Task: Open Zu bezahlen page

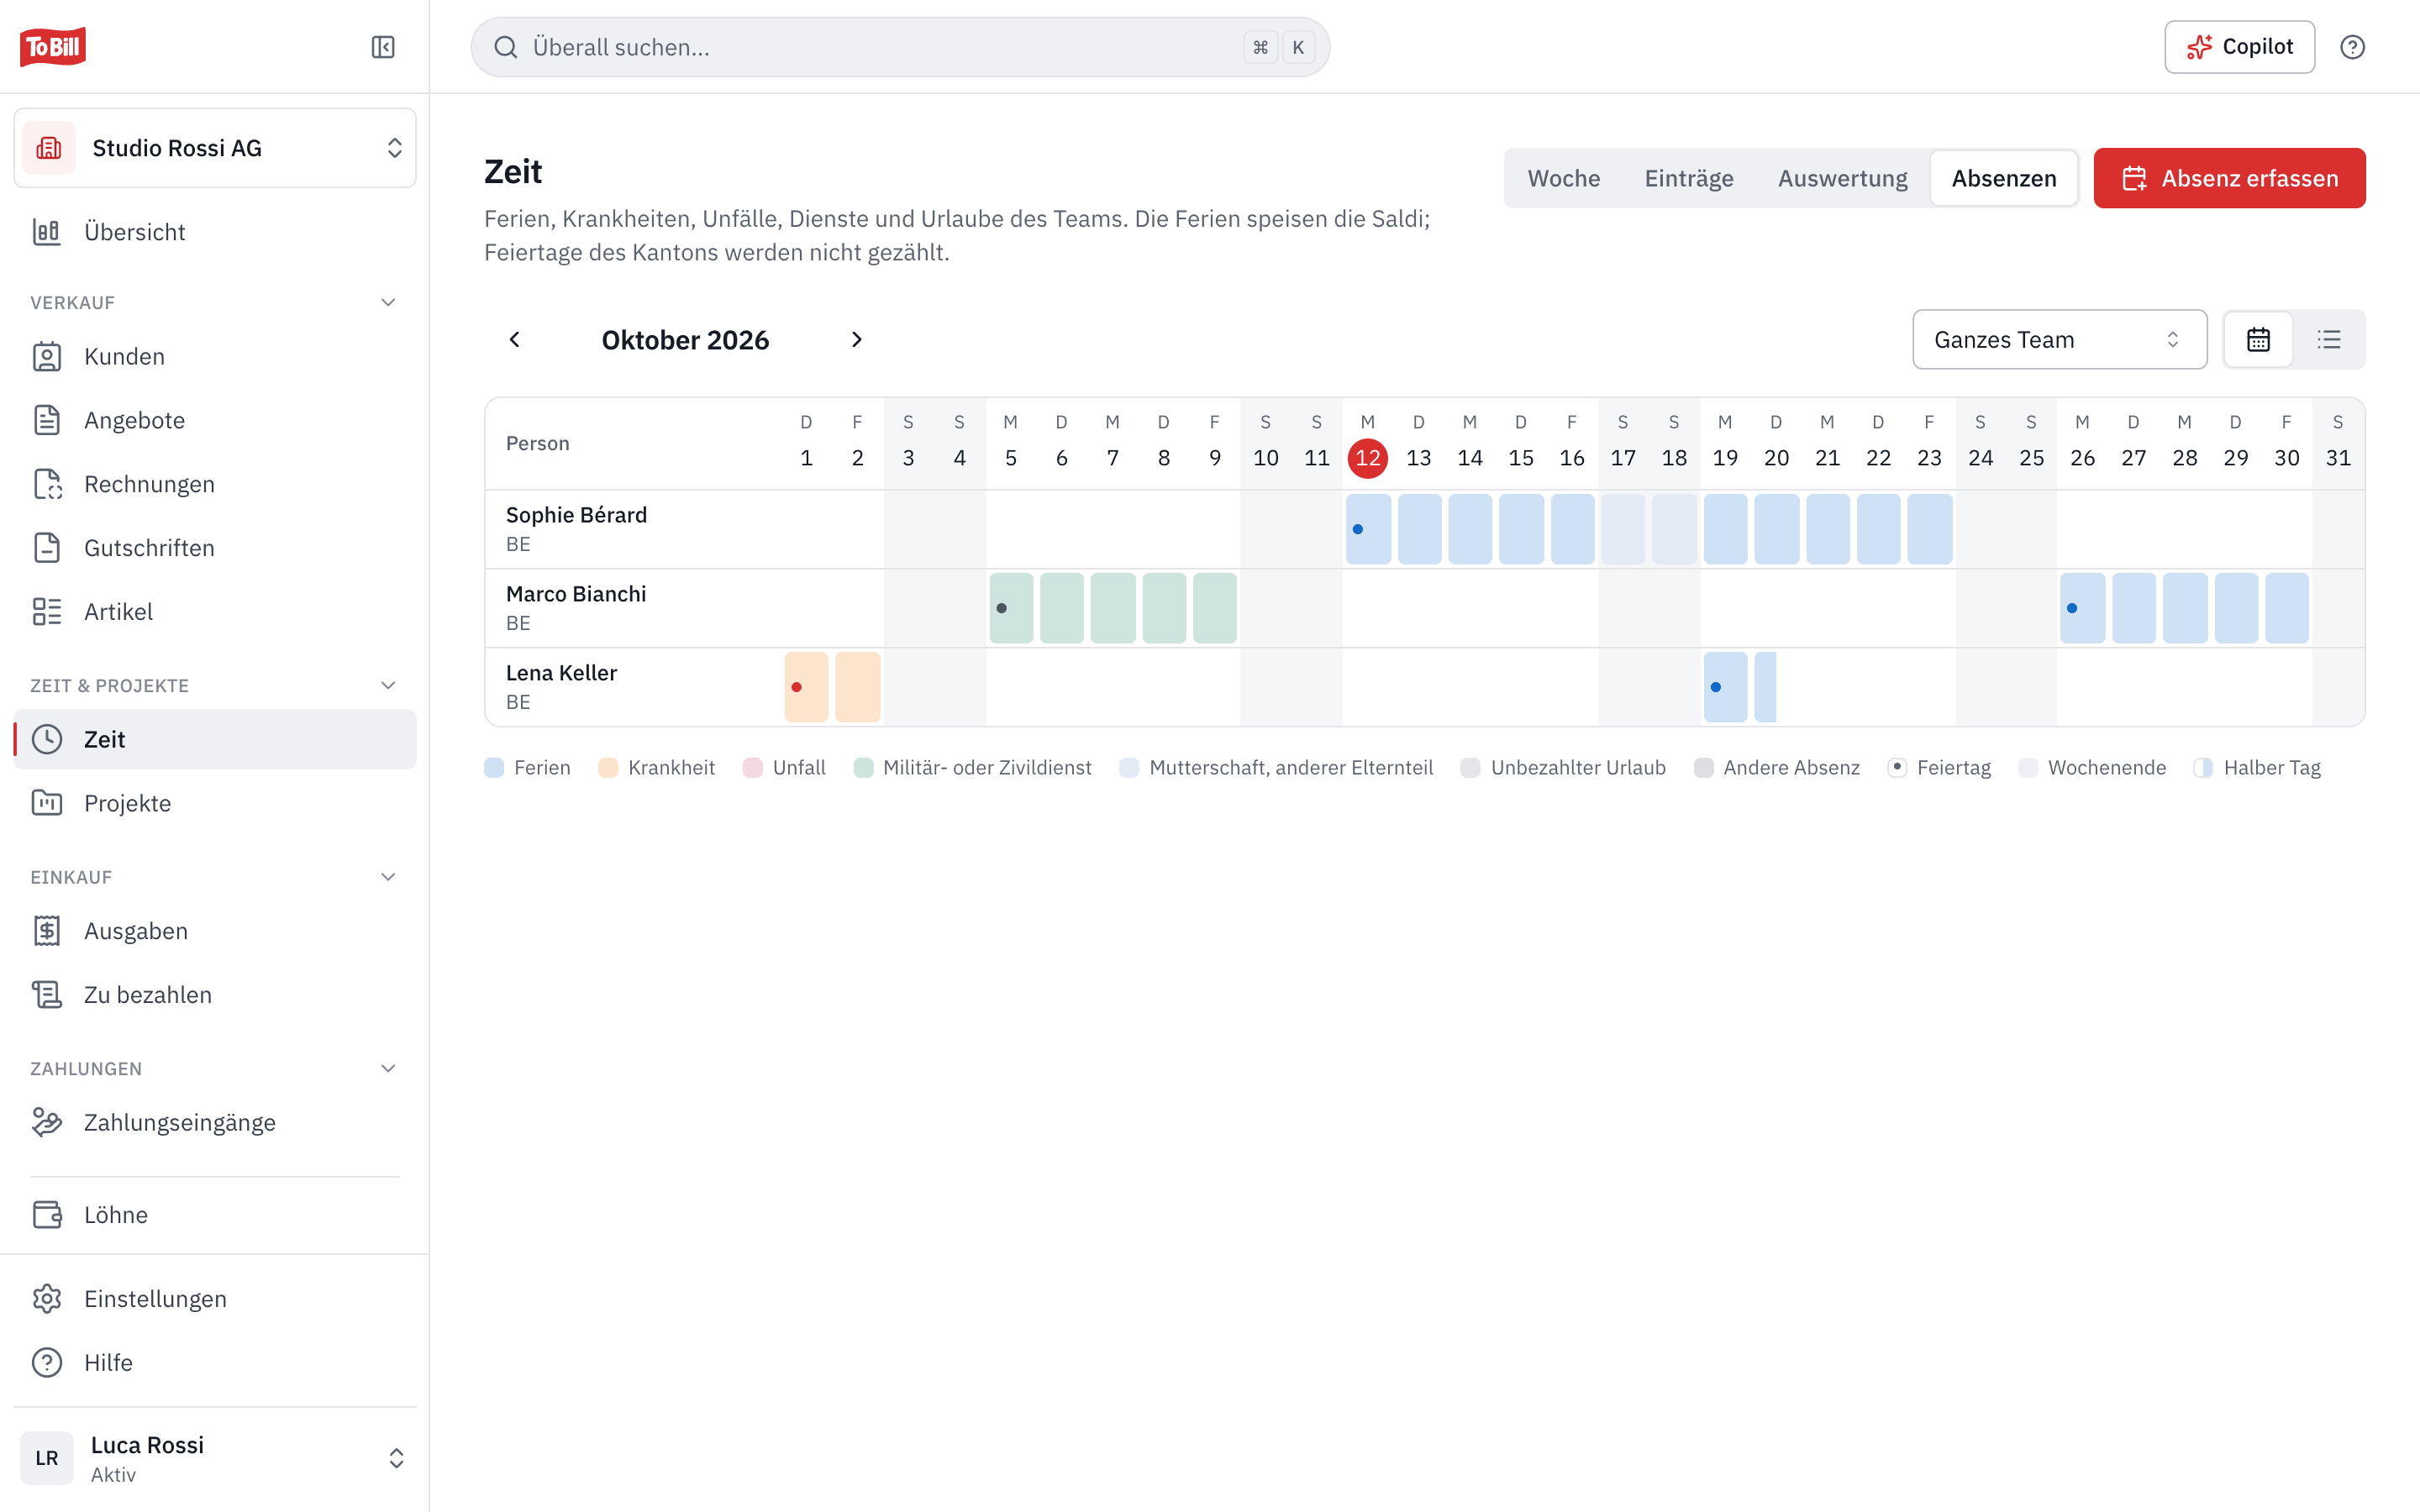Action: pyautogui.click(x=215, y=995)
